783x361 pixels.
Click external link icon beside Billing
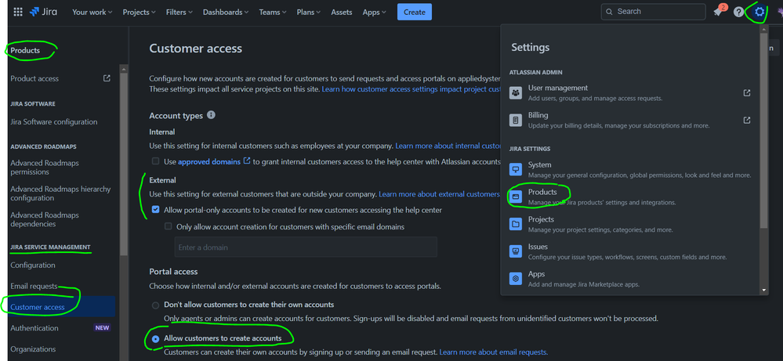[746, 120]
